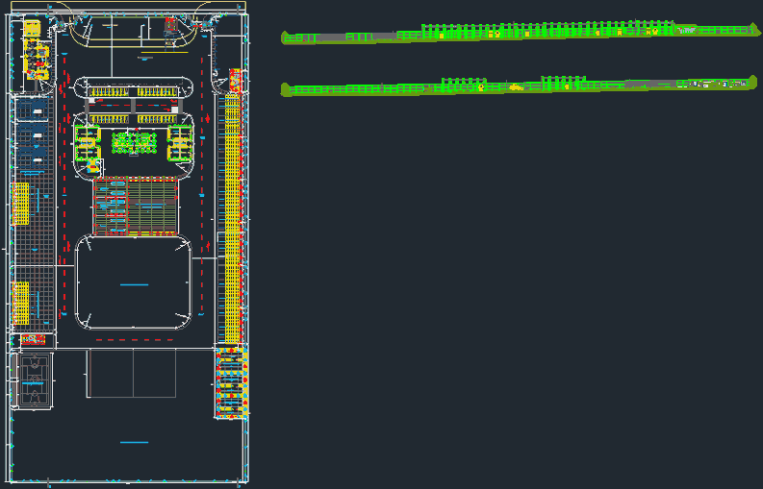This screenshot has width=763, height=489.
Task: Click the cyan label in the empty bottom lot
Action: click(x=134, y=442)
